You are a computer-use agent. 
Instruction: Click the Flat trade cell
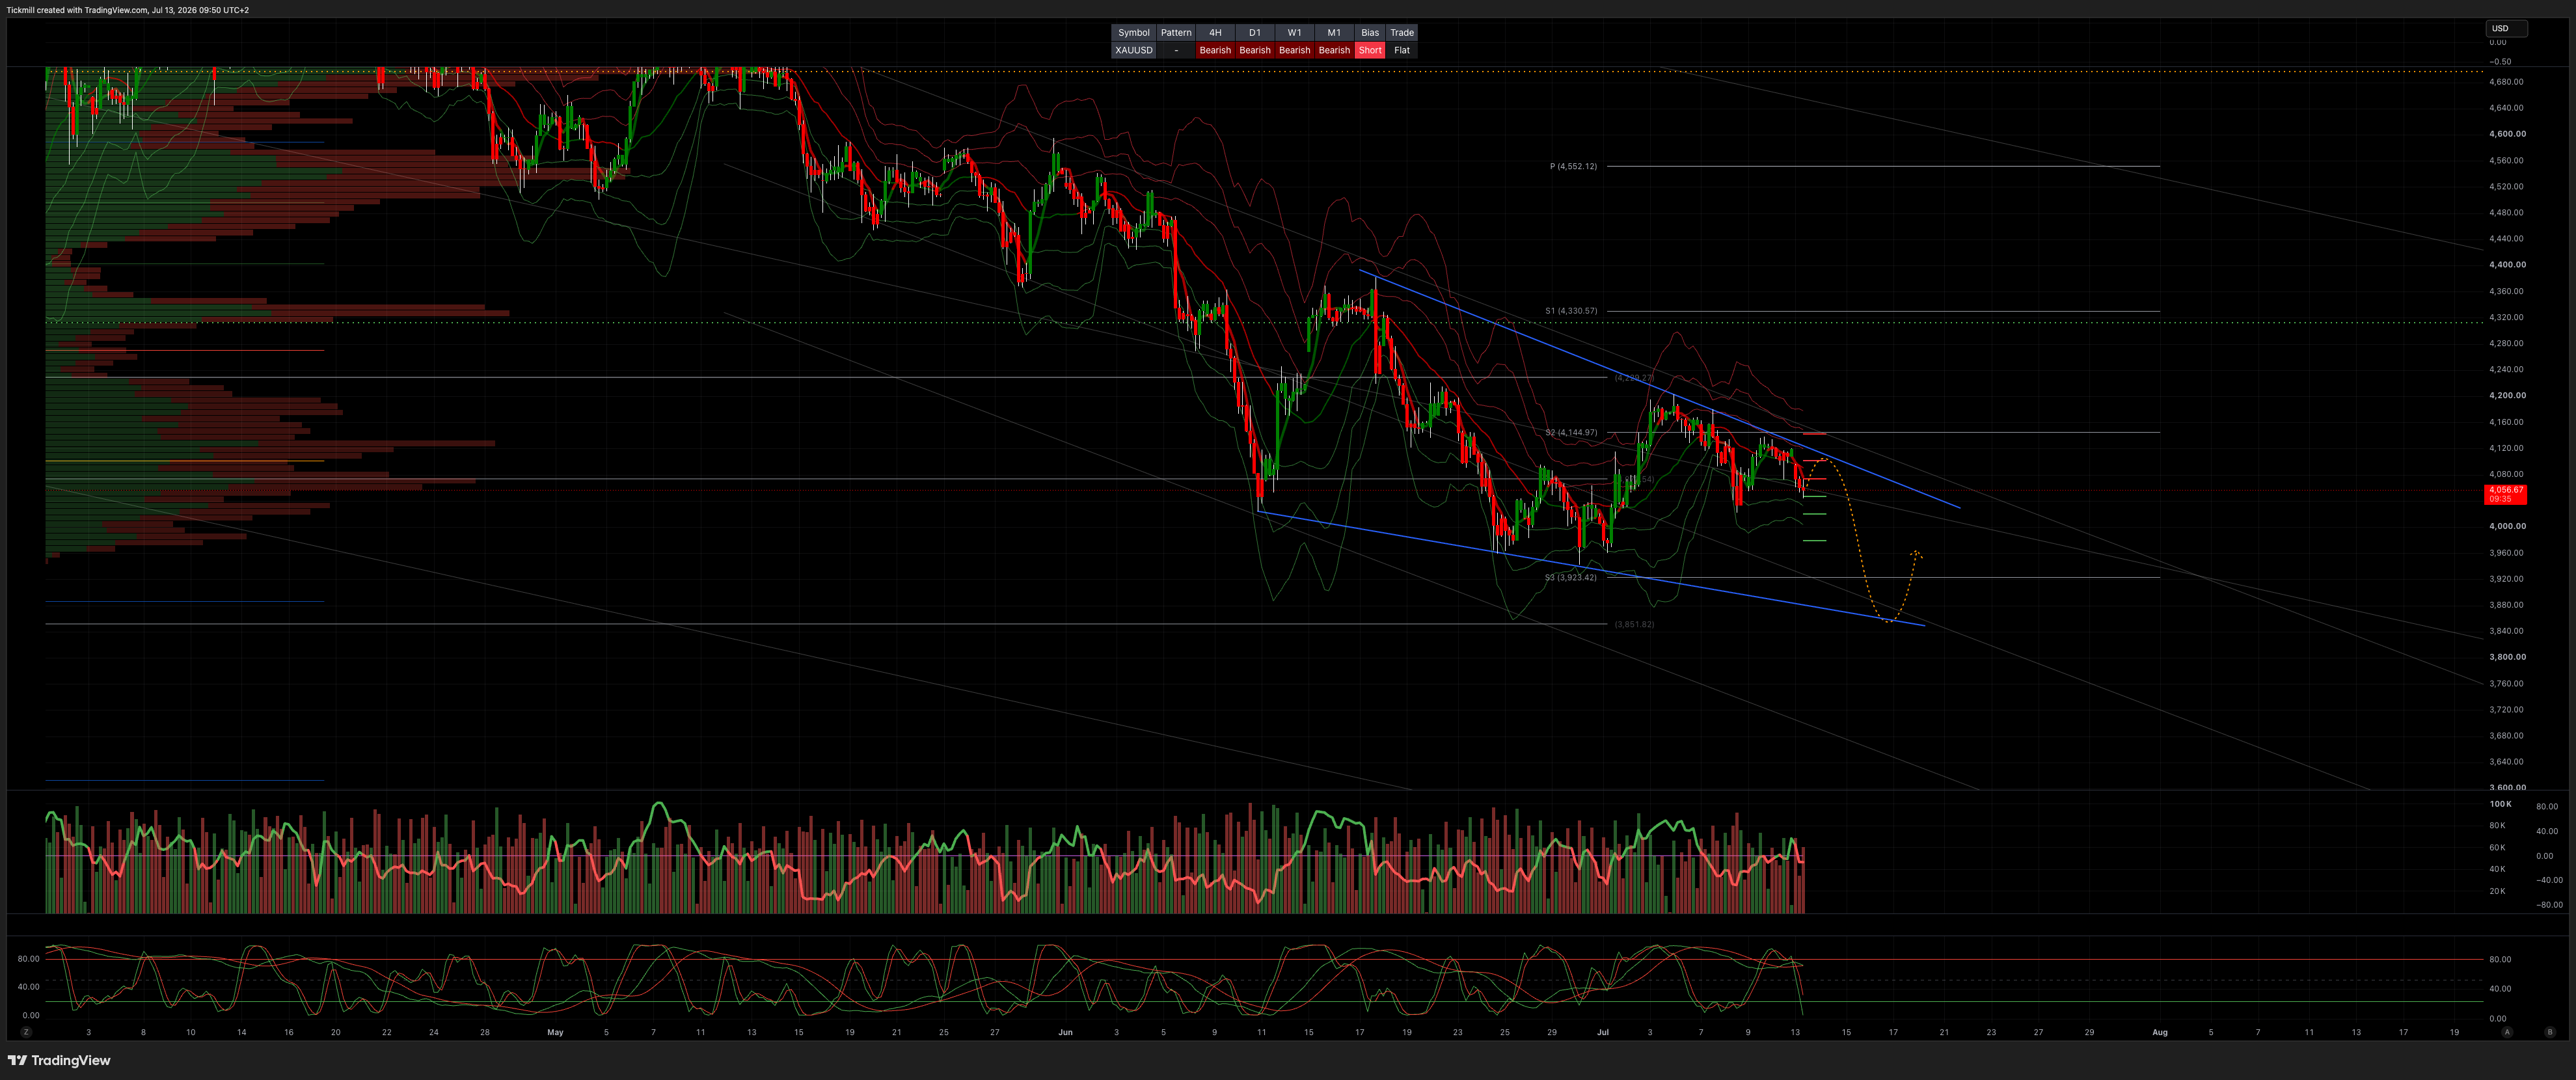point(1402,50)
